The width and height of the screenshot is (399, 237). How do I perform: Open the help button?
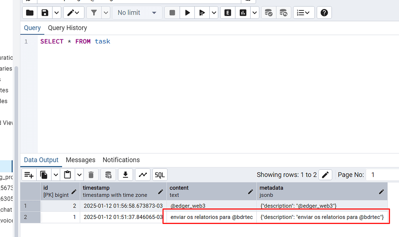coord(324,12)
